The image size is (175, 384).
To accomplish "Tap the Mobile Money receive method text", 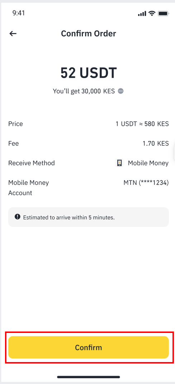I will [148, 163].
